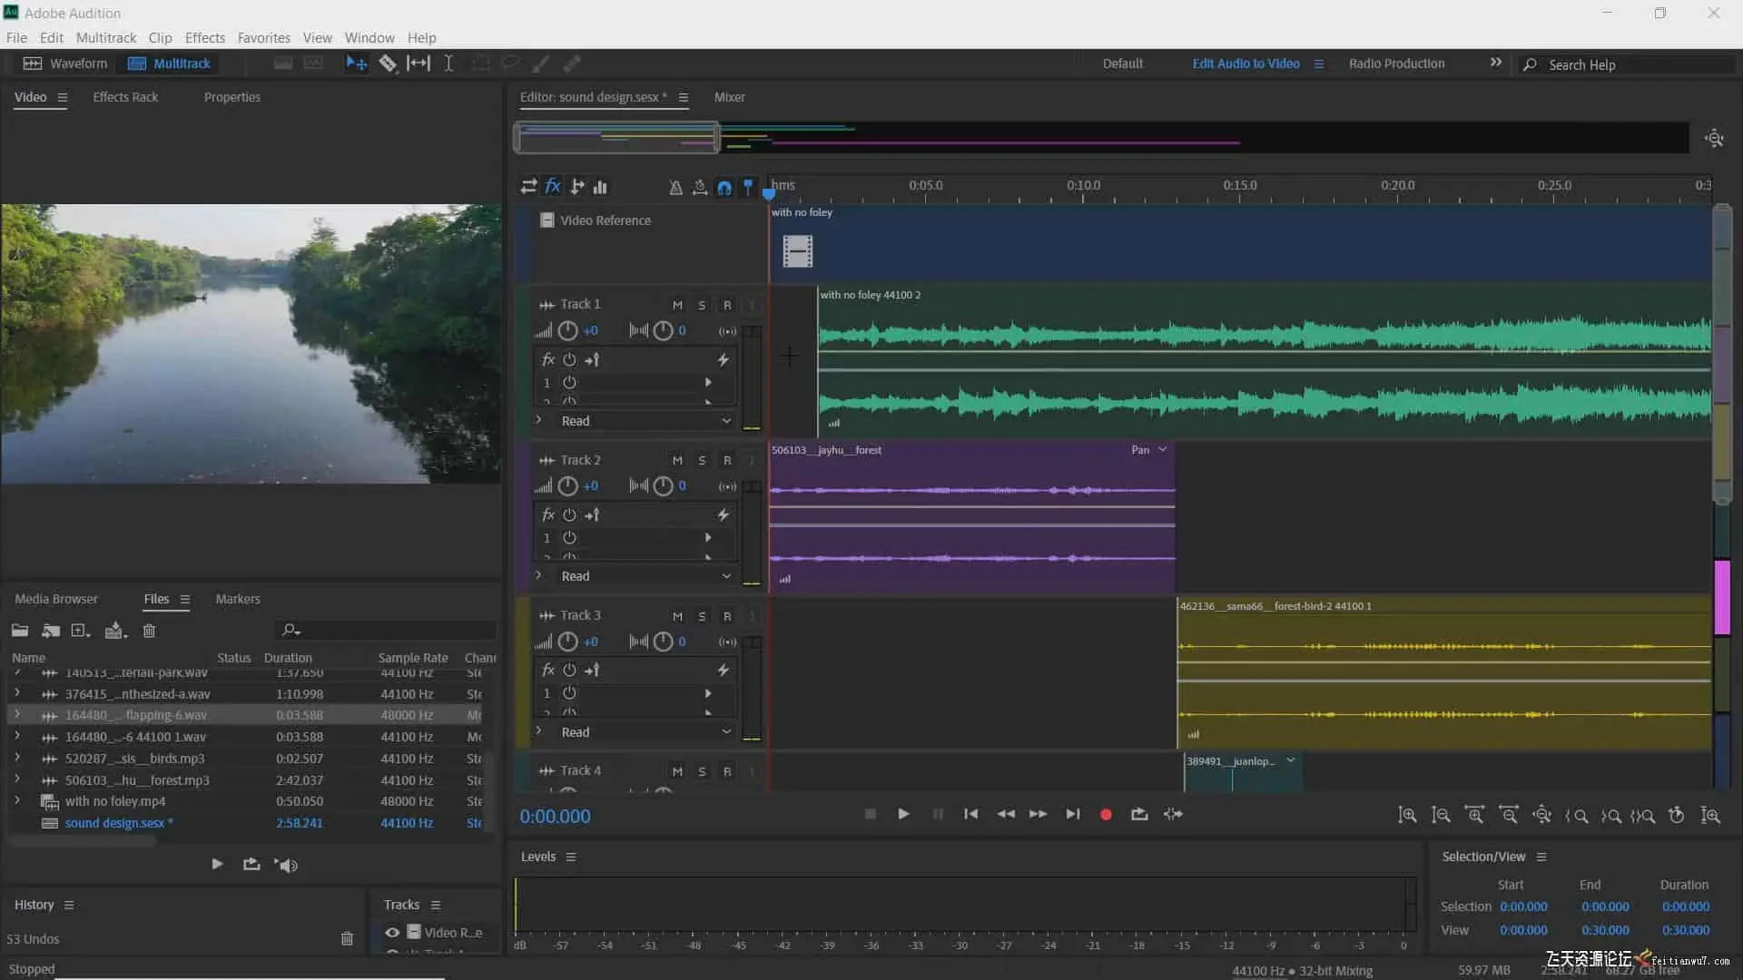Image resolution: width=1743 pixels, height=980 pixels.
Task: Select the Razor tool in toolbar
Action: coord(388,64)
